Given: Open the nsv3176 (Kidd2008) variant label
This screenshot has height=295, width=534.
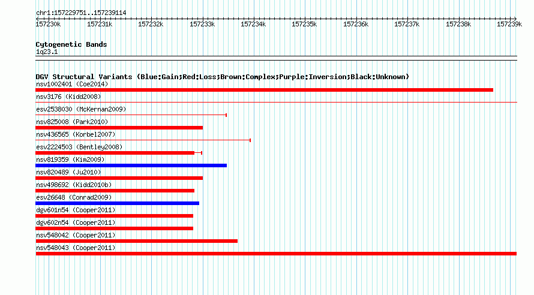Looking at the screenshot, I should (68, 97).
